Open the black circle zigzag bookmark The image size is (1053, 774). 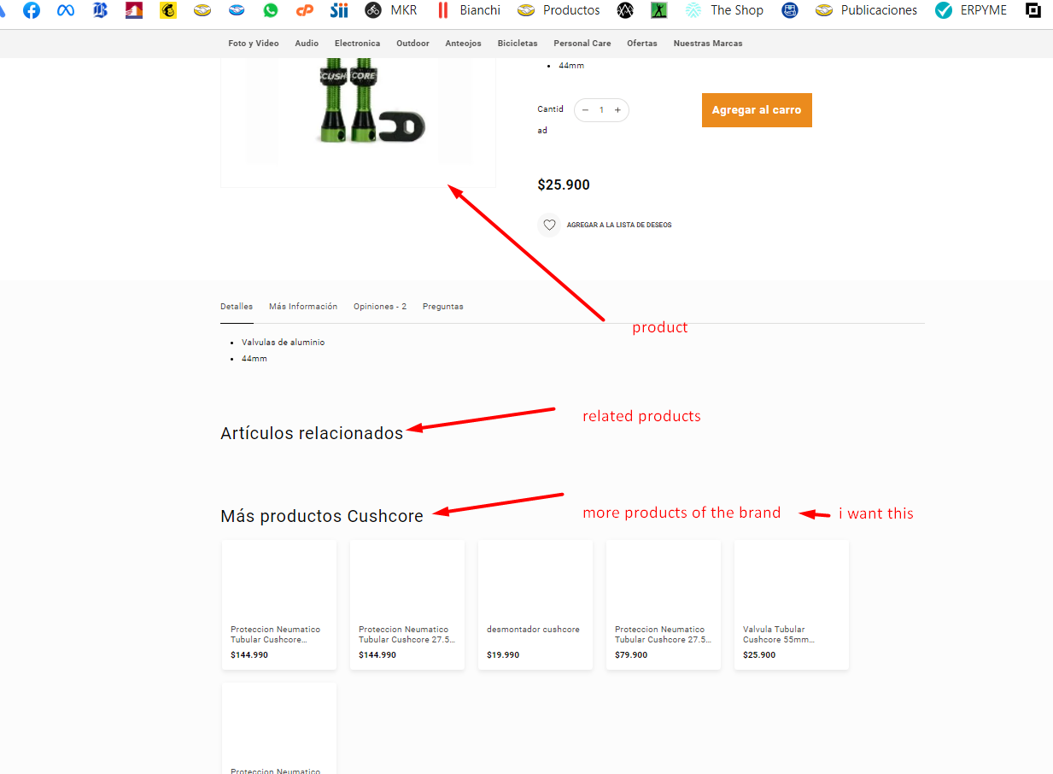pos(625,10)
